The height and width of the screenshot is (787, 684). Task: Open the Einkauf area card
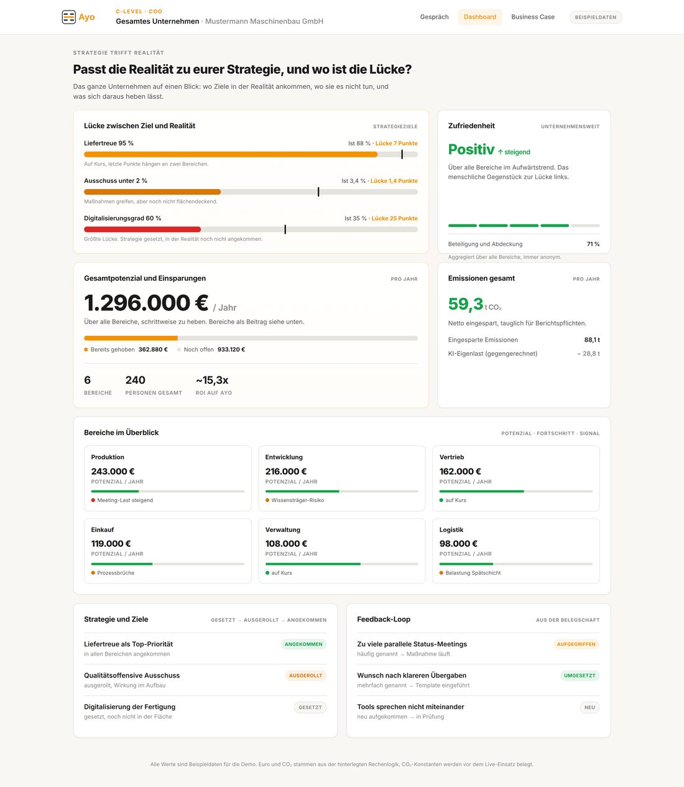pos(168,551)
